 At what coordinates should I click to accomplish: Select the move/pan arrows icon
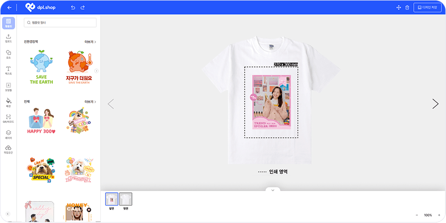399,8
